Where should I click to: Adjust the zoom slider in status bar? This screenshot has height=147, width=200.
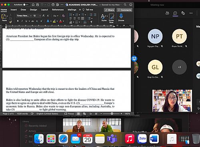[111, 114]
